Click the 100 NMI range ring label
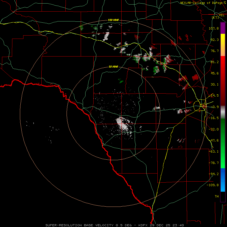 [x=113, y=20]
